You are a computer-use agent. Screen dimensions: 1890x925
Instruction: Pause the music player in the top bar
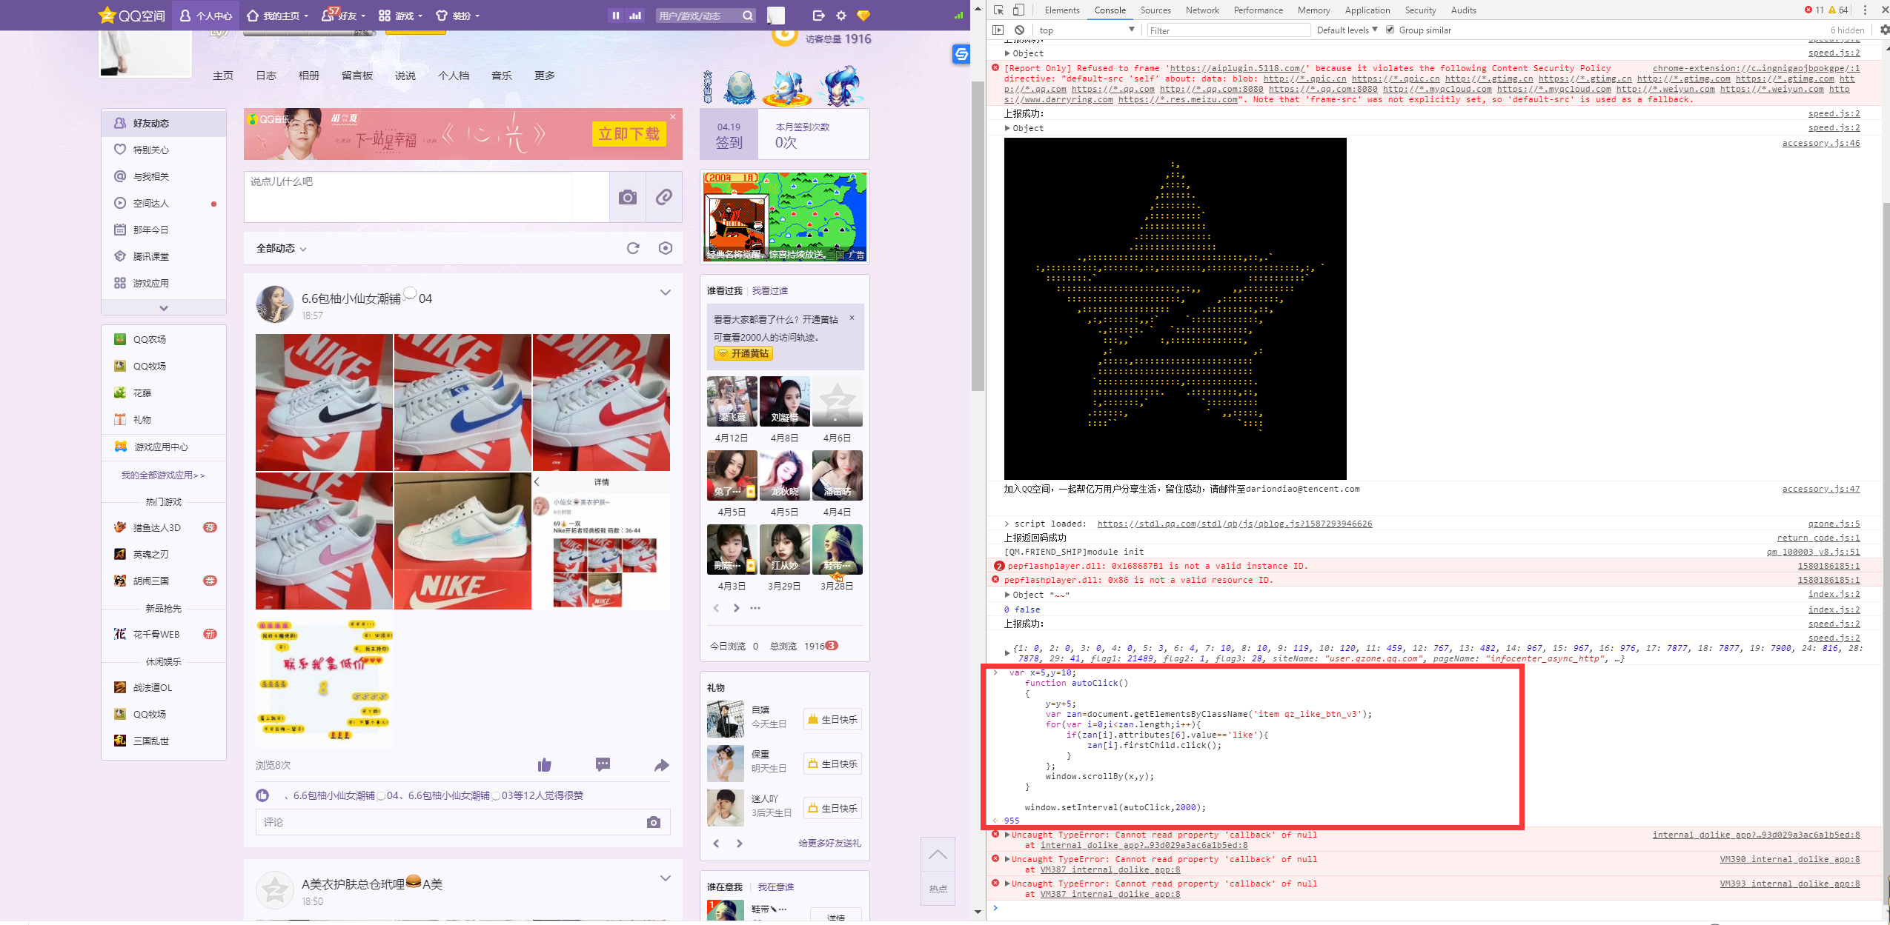pyautogui.click(x=615, y=16)
